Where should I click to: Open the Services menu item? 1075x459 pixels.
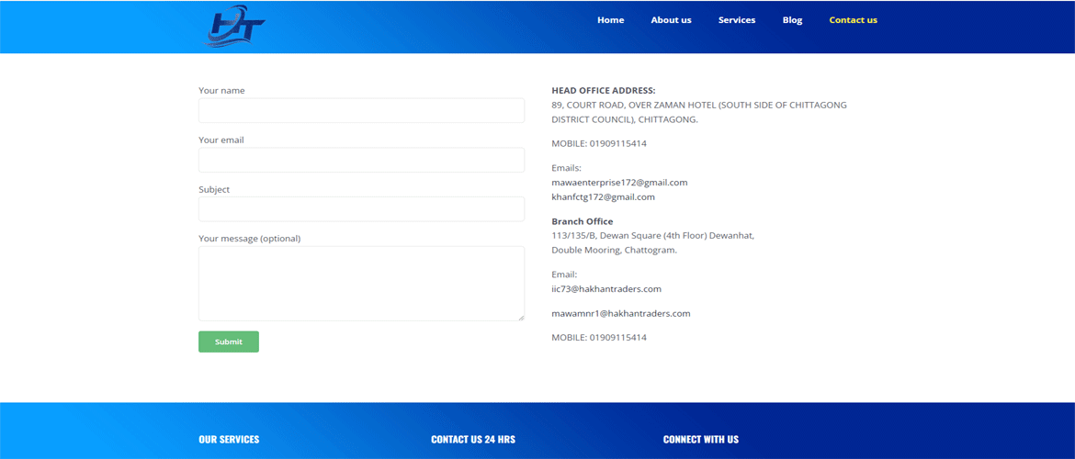coord(736,20)
